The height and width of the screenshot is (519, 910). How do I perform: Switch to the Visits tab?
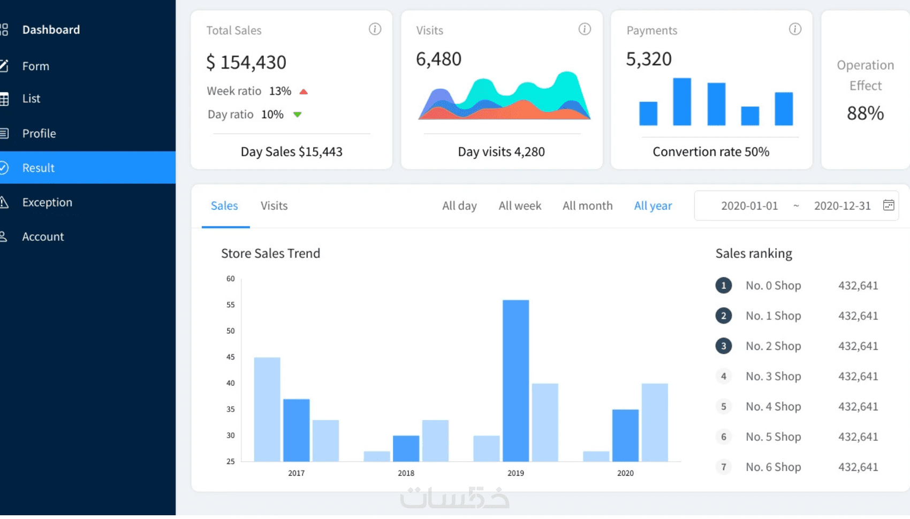274,206
